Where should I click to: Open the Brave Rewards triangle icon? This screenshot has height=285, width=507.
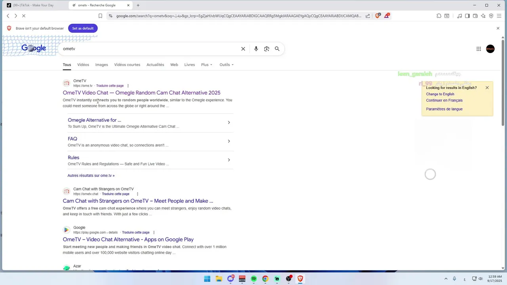pos(387,16)
